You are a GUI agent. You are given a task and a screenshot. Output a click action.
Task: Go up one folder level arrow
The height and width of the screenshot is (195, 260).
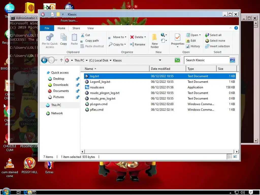pyautogui.click(x=61, y=60)
